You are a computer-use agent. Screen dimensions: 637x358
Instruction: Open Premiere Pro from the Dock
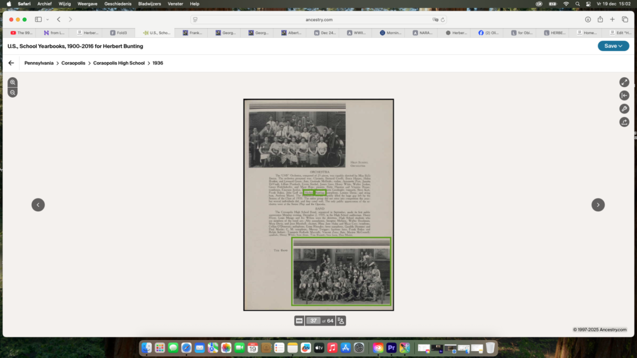pos(391,348)
